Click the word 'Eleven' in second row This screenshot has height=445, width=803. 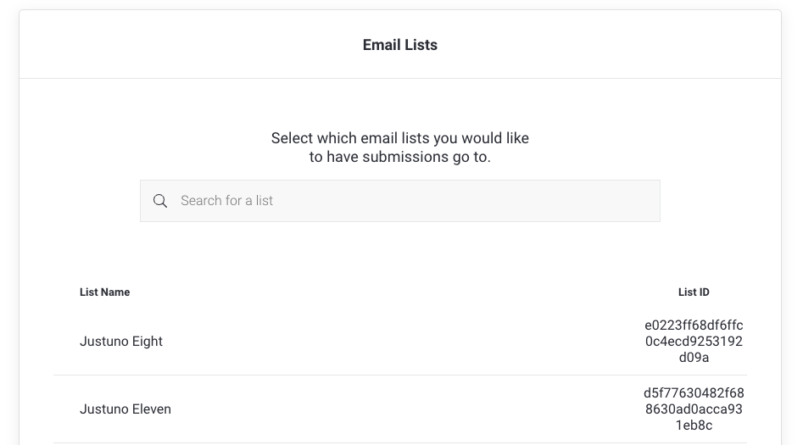click(151, 409)
